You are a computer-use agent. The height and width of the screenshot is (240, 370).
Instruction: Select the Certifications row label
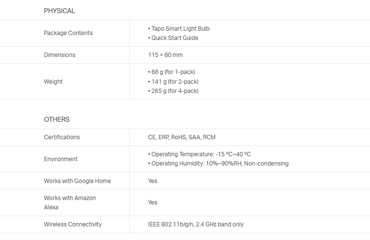pos(62,137)
